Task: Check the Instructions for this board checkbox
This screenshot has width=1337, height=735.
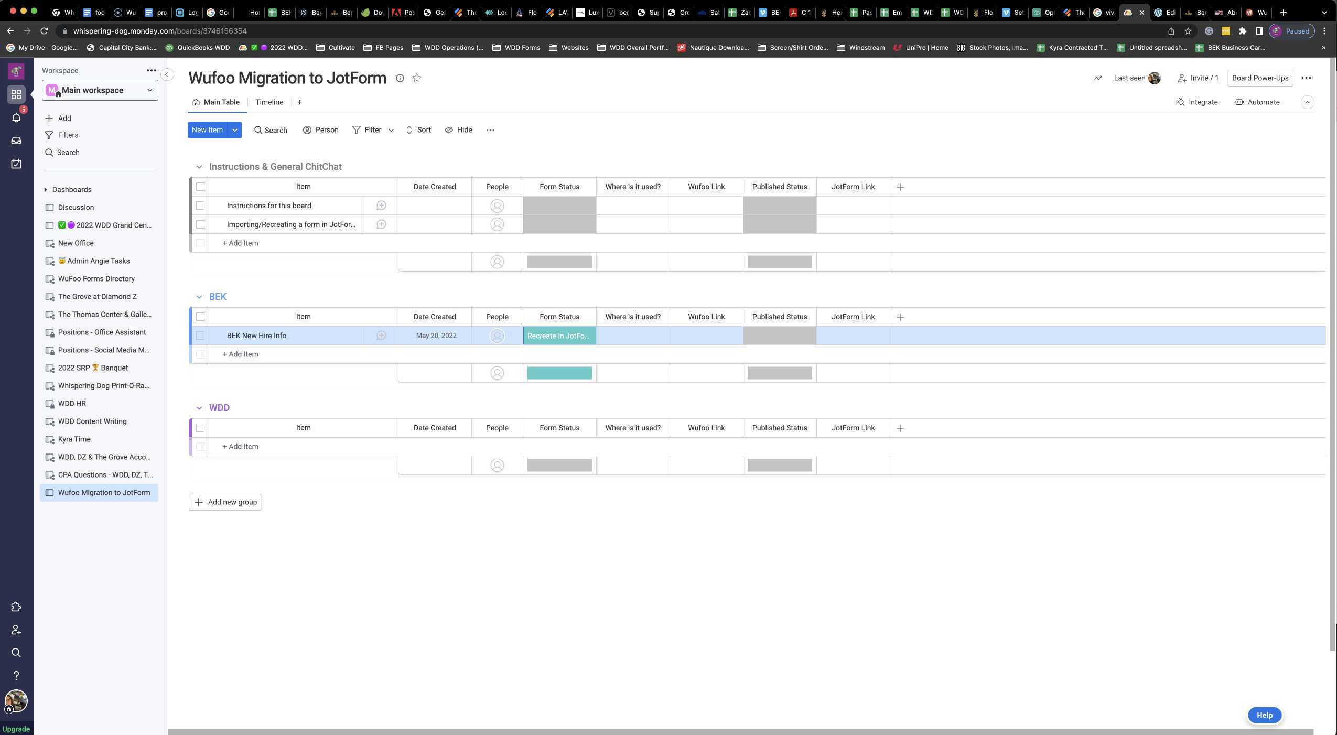Action: [201, 206]
